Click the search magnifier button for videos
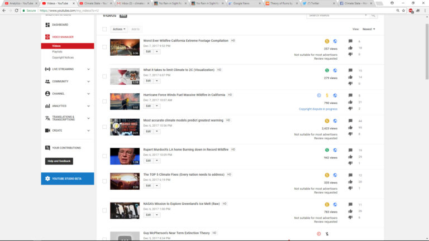 (x=372, y=15)
